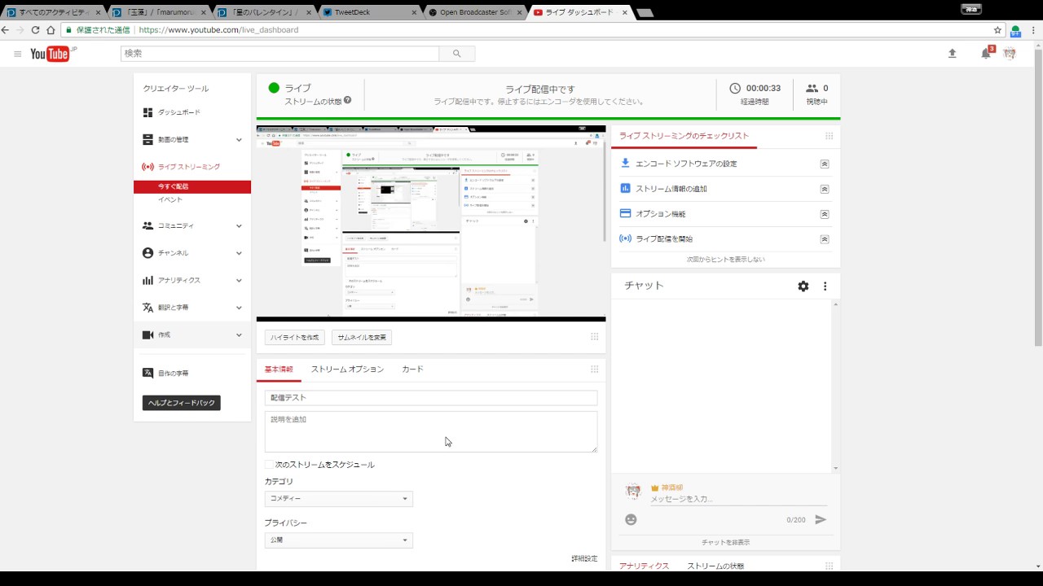Open the emoji picker in chat

[631, 519]
